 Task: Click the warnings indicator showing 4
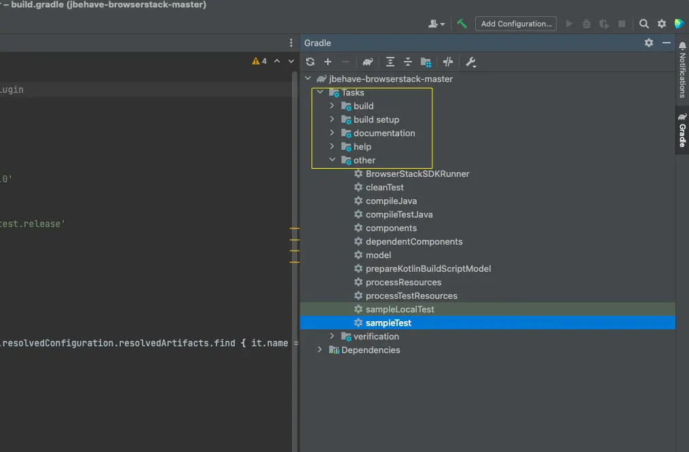tap(259, 61)
